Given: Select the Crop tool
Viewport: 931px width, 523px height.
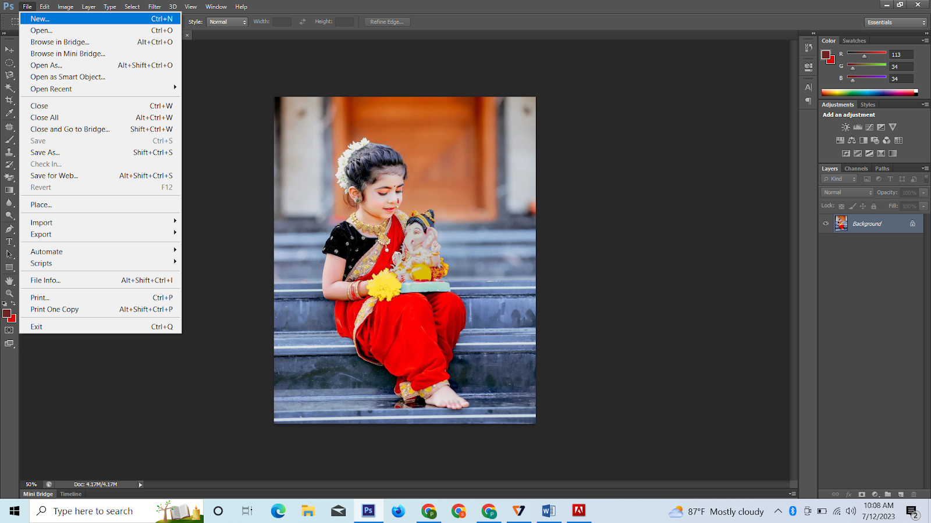Looking at the screenshot, I should point(9,101).
